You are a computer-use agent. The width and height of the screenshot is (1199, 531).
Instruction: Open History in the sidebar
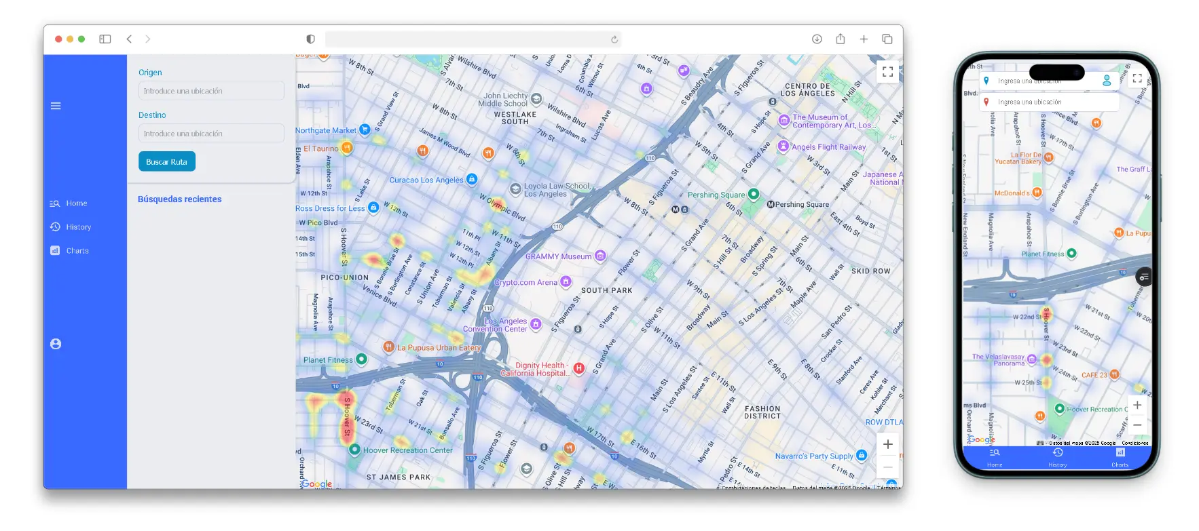point(71,227)
